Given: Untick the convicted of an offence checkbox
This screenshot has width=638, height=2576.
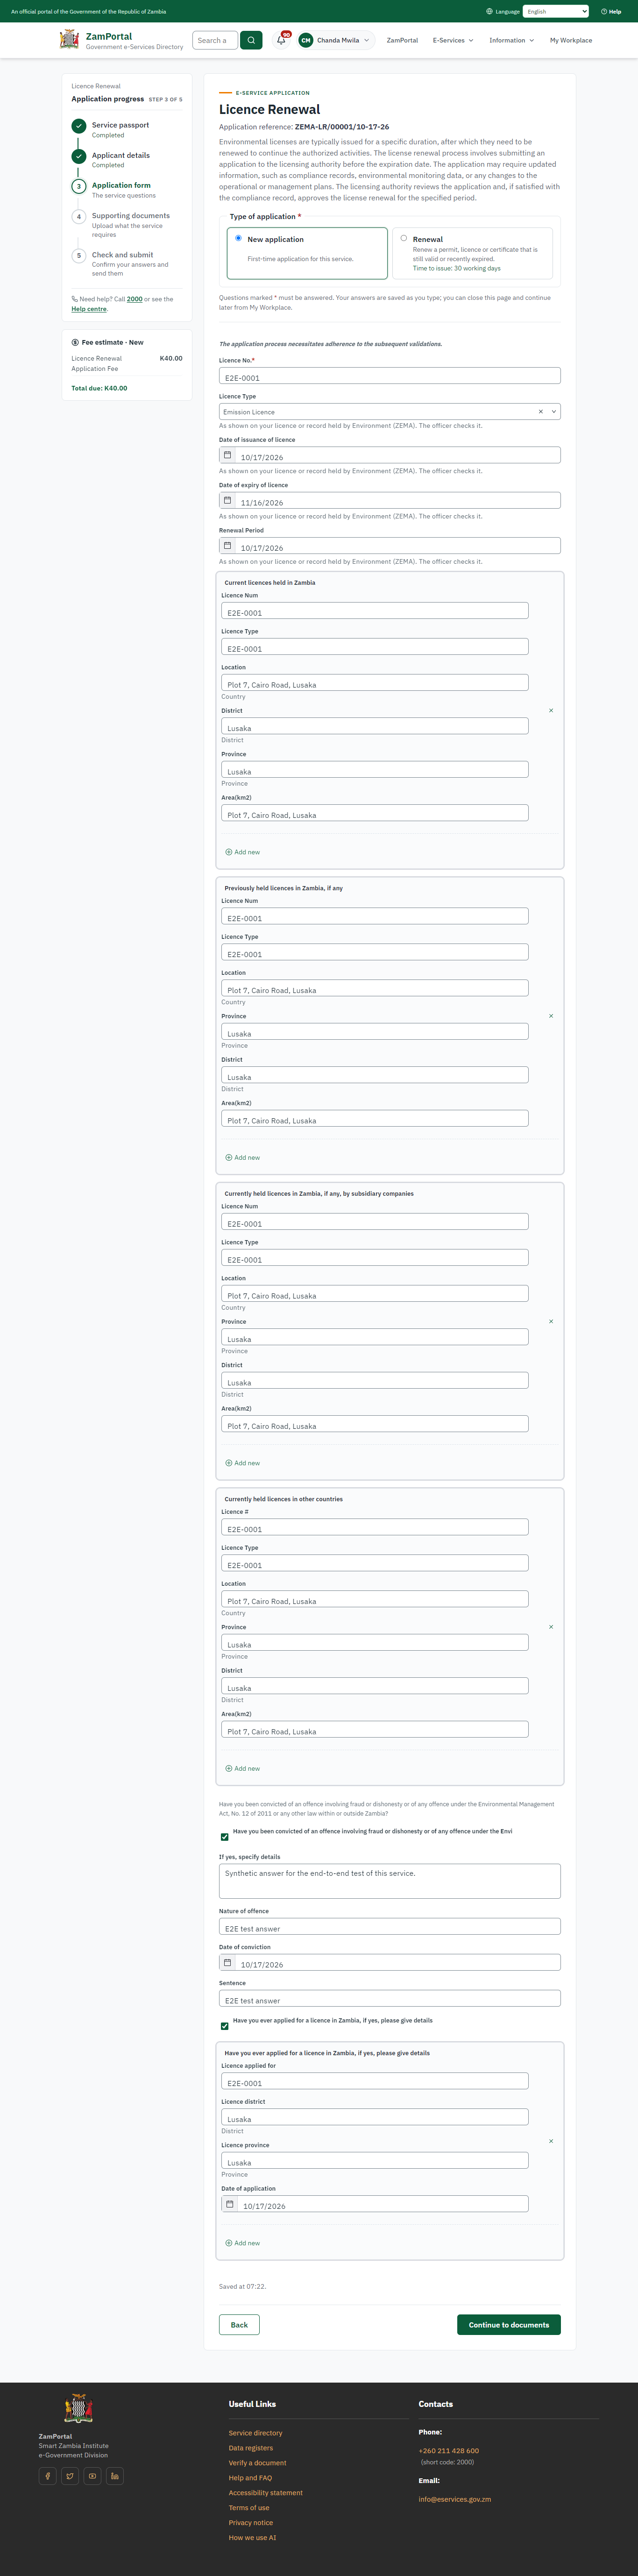Looking at the screenshot, I should click(x=224, y=1837).
